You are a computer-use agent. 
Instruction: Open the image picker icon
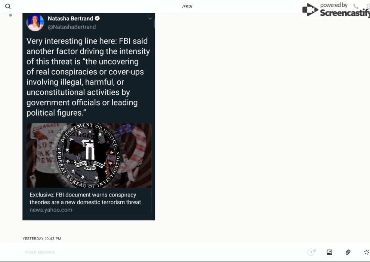[x=329, y=252]
